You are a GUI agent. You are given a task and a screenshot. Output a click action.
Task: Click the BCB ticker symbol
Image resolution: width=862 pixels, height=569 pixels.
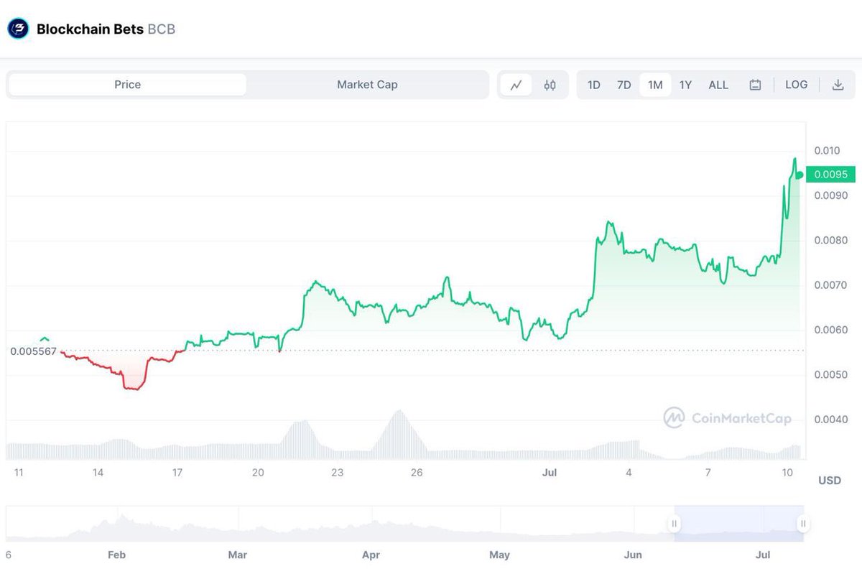coord(161,29)
